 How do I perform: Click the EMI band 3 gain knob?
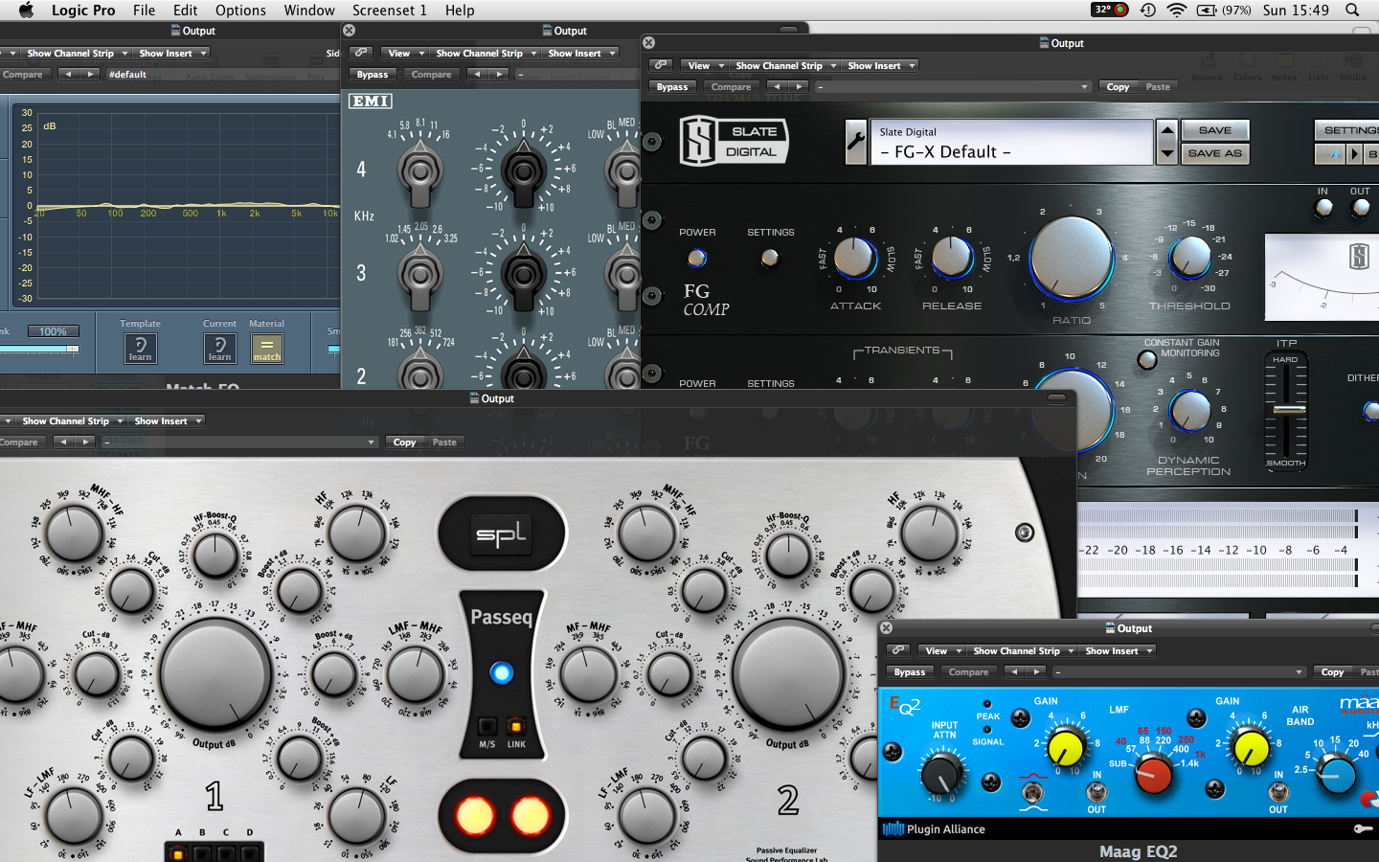pyautogui.click(x=523, y=274)
